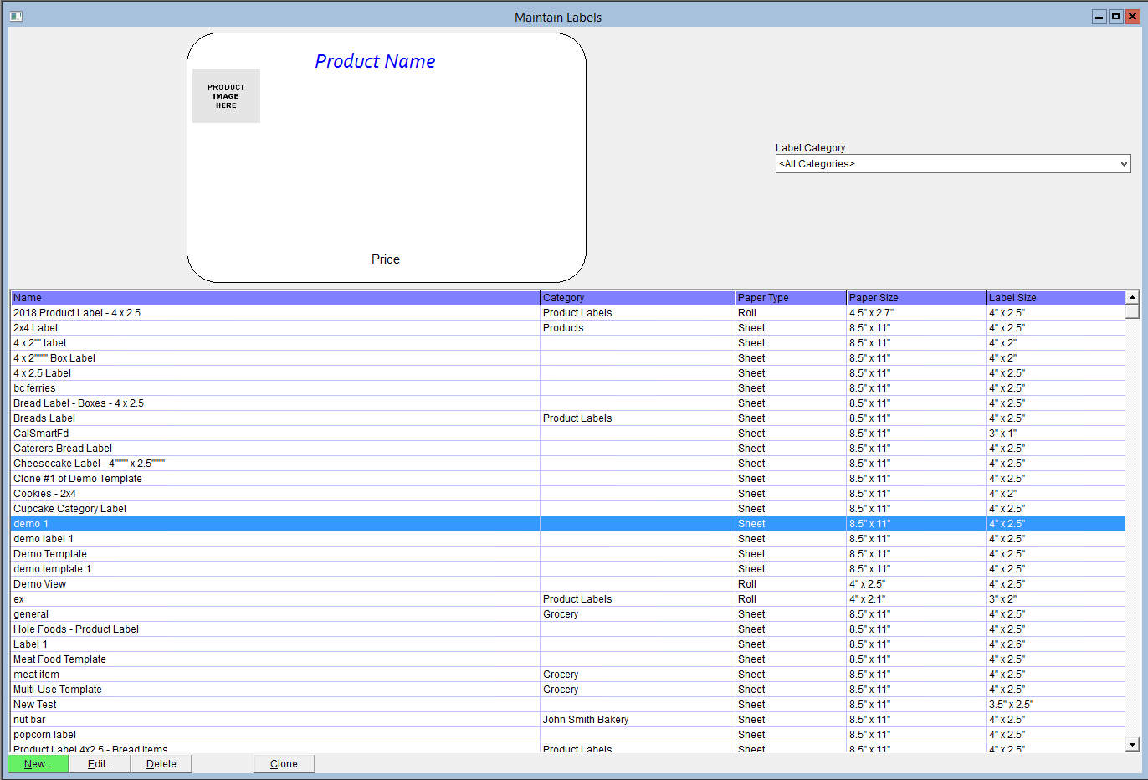
Task: Select the 'Bread Label - Boxes - 4 x 2.5' row
Action: [x=568, y=403]
